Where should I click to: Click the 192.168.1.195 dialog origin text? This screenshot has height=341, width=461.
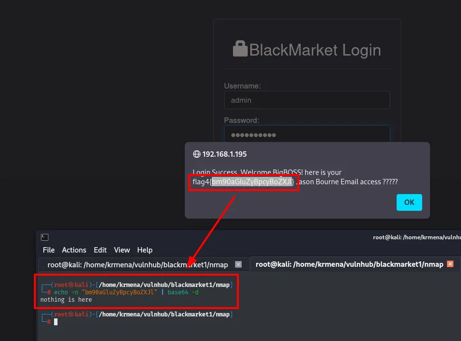(224, 154)
